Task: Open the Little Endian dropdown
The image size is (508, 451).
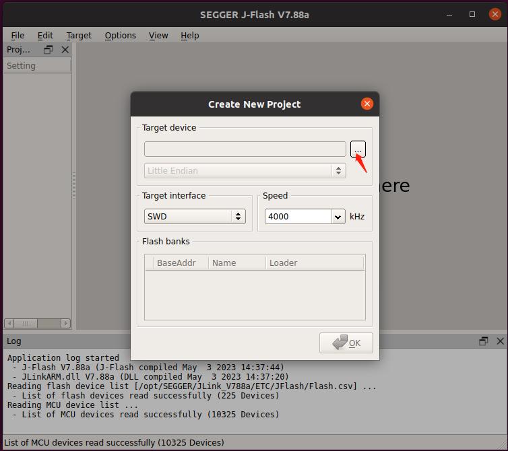Action: click(x=245, y=170)
